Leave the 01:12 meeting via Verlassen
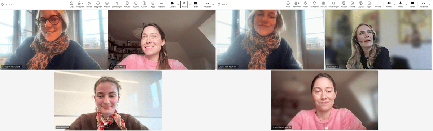The height and width of the screenshot is (131, 433). (x=206, y=4)
